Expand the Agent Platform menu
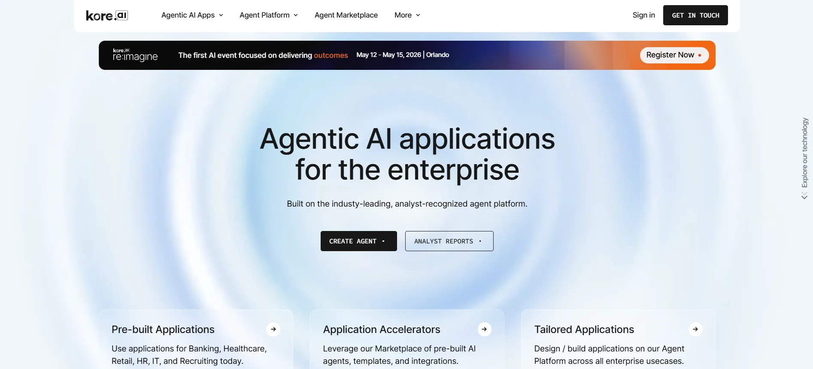Image resolution: width=813 pixels, height=369 pixels. (269, 15)
